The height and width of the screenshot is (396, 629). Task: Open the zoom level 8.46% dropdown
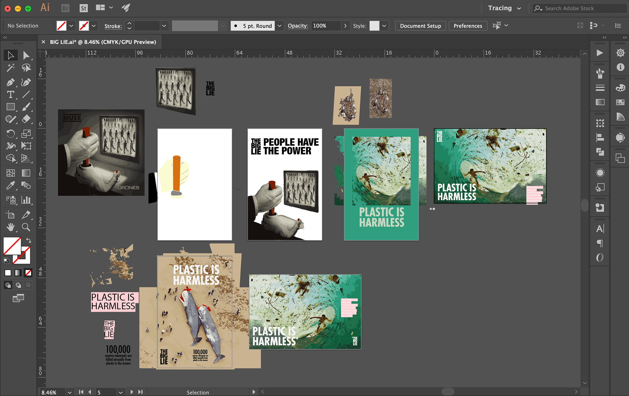(x=69, y=392)
